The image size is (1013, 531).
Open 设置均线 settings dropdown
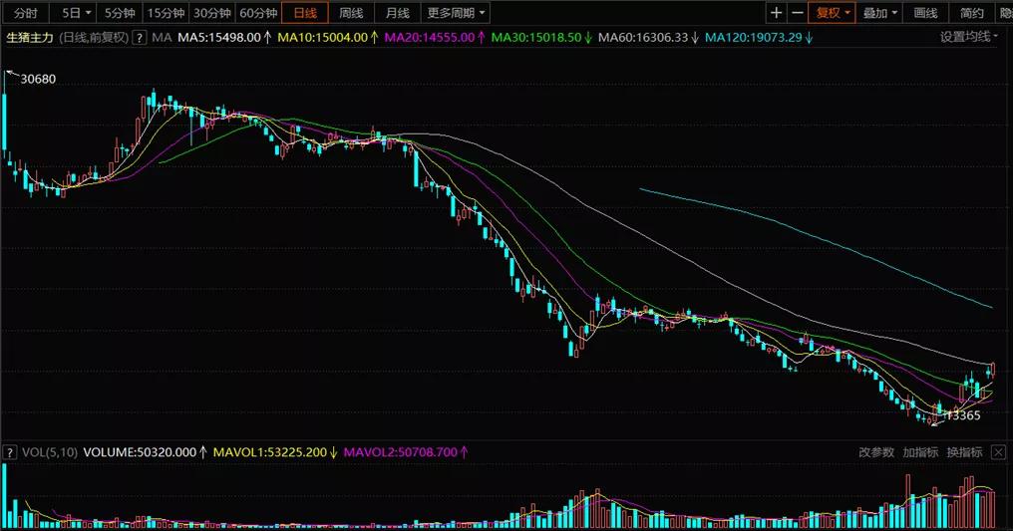tap(968, 37)
